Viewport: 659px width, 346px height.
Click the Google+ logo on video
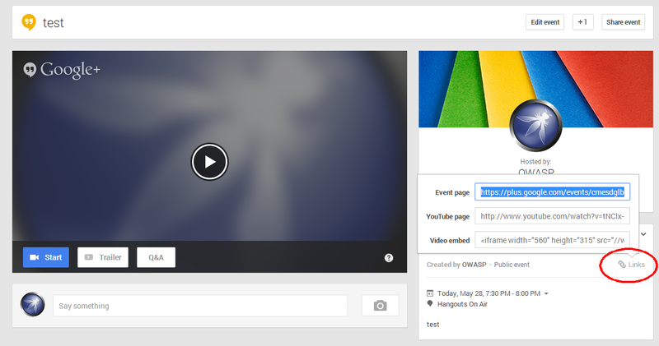pyautogui.click(x=62, y=70)
